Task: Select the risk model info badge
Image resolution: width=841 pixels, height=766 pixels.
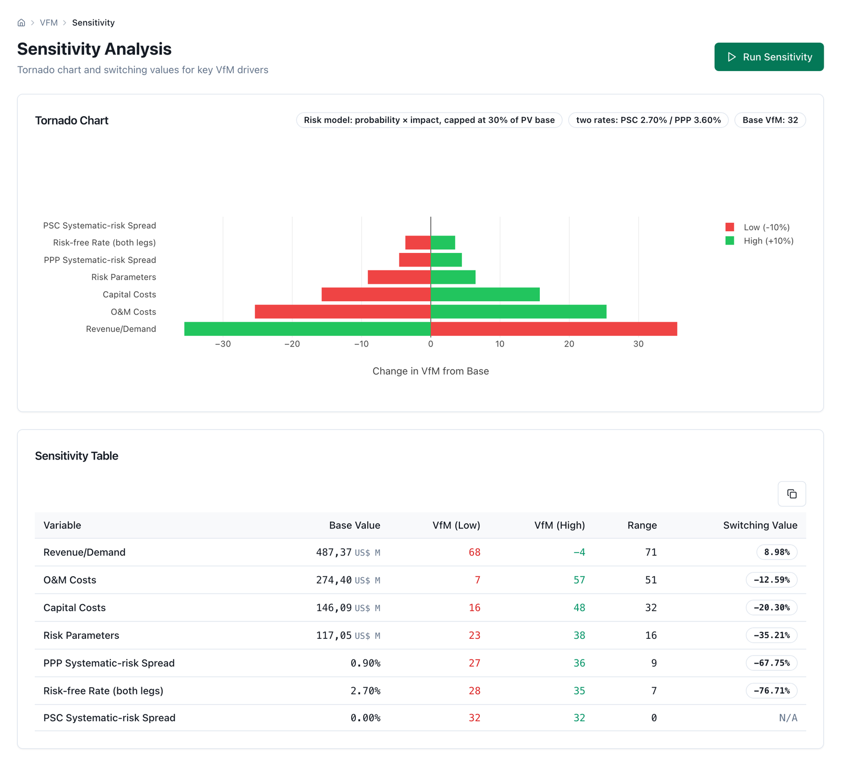Action: [429, 120]
